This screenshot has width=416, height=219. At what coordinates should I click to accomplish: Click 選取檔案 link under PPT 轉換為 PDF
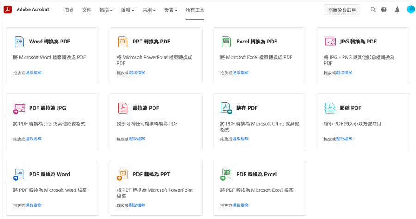(137, 73)
